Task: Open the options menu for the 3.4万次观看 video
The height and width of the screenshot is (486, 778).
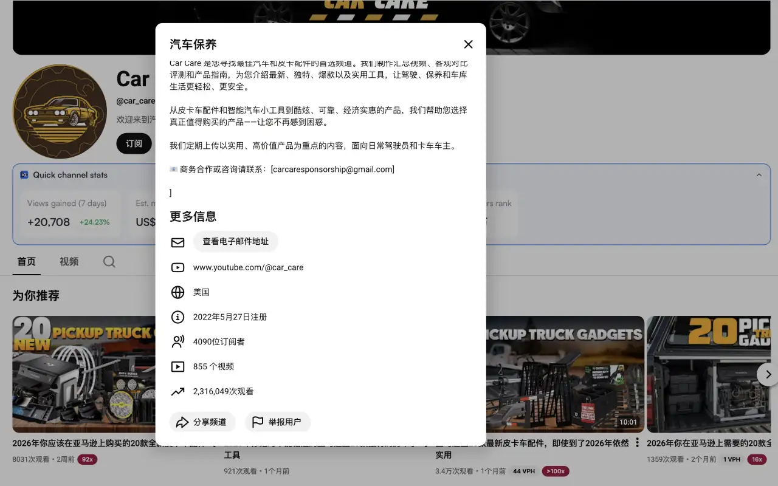Action: coord(637,442)
